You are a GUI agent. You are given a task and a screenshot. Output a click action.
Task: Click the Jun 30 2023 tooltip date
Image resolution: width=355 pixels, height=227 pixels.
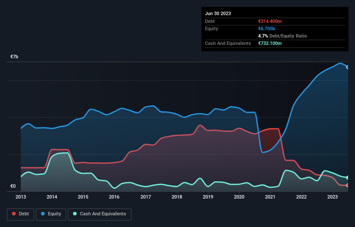[218, 13]
